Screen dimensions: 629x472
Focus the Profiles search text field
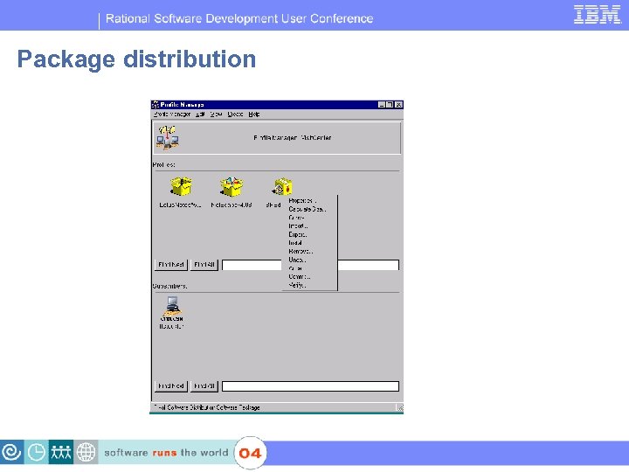tap(310, 265)
